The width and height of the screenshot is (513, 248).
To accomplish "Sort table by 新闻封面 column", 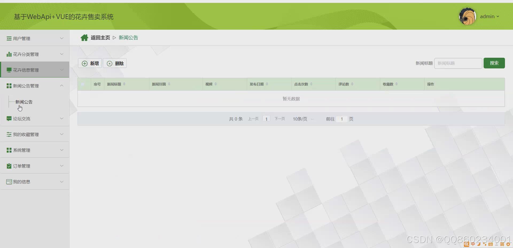I will 169,84.
